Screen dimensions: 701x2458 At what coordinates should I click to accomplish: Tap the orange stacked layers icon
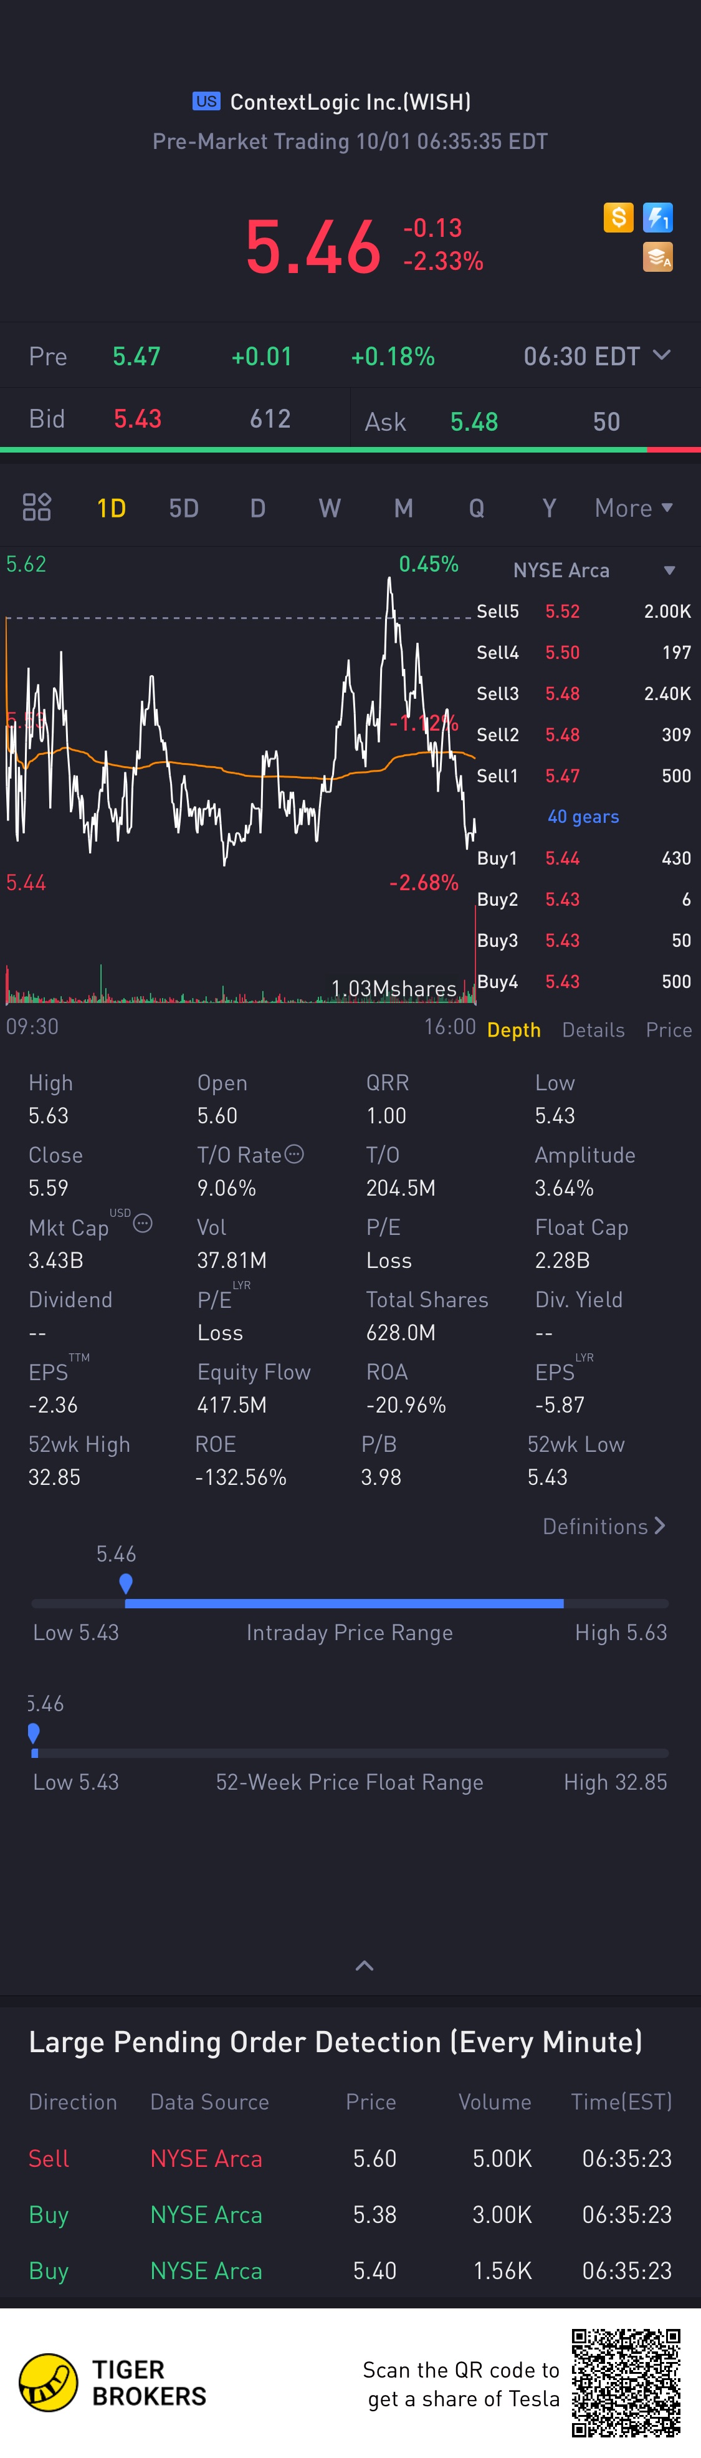658,257
